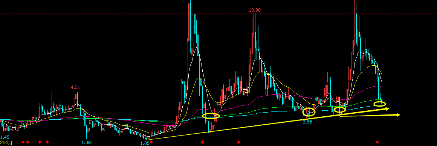Click the 254月 period label
This screenshot has height=146, width=437.
tap(6, 143)
